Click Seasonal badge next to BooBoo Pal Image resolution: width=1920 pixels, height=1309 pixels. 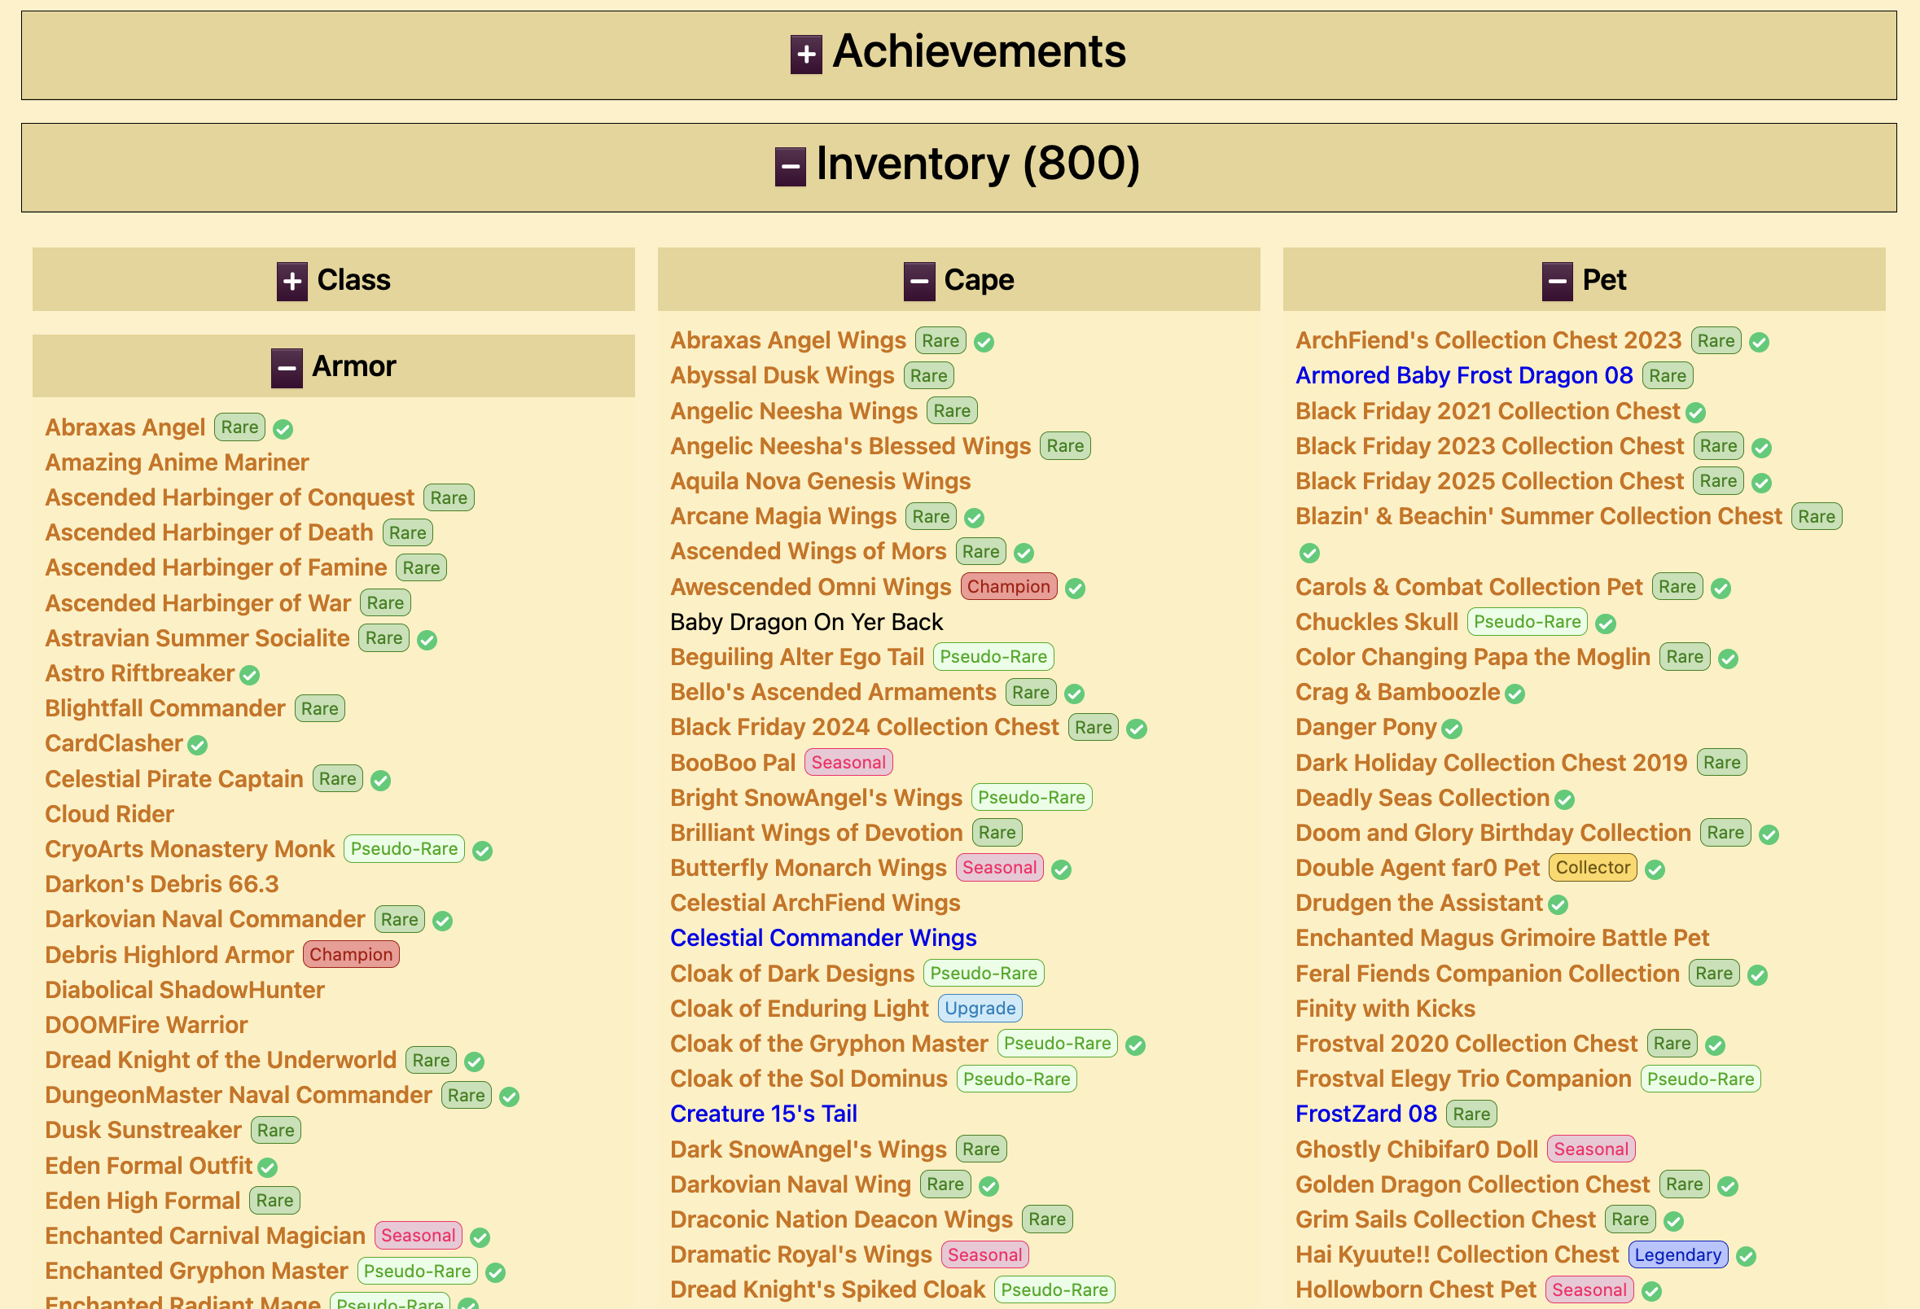pos(848,763)
